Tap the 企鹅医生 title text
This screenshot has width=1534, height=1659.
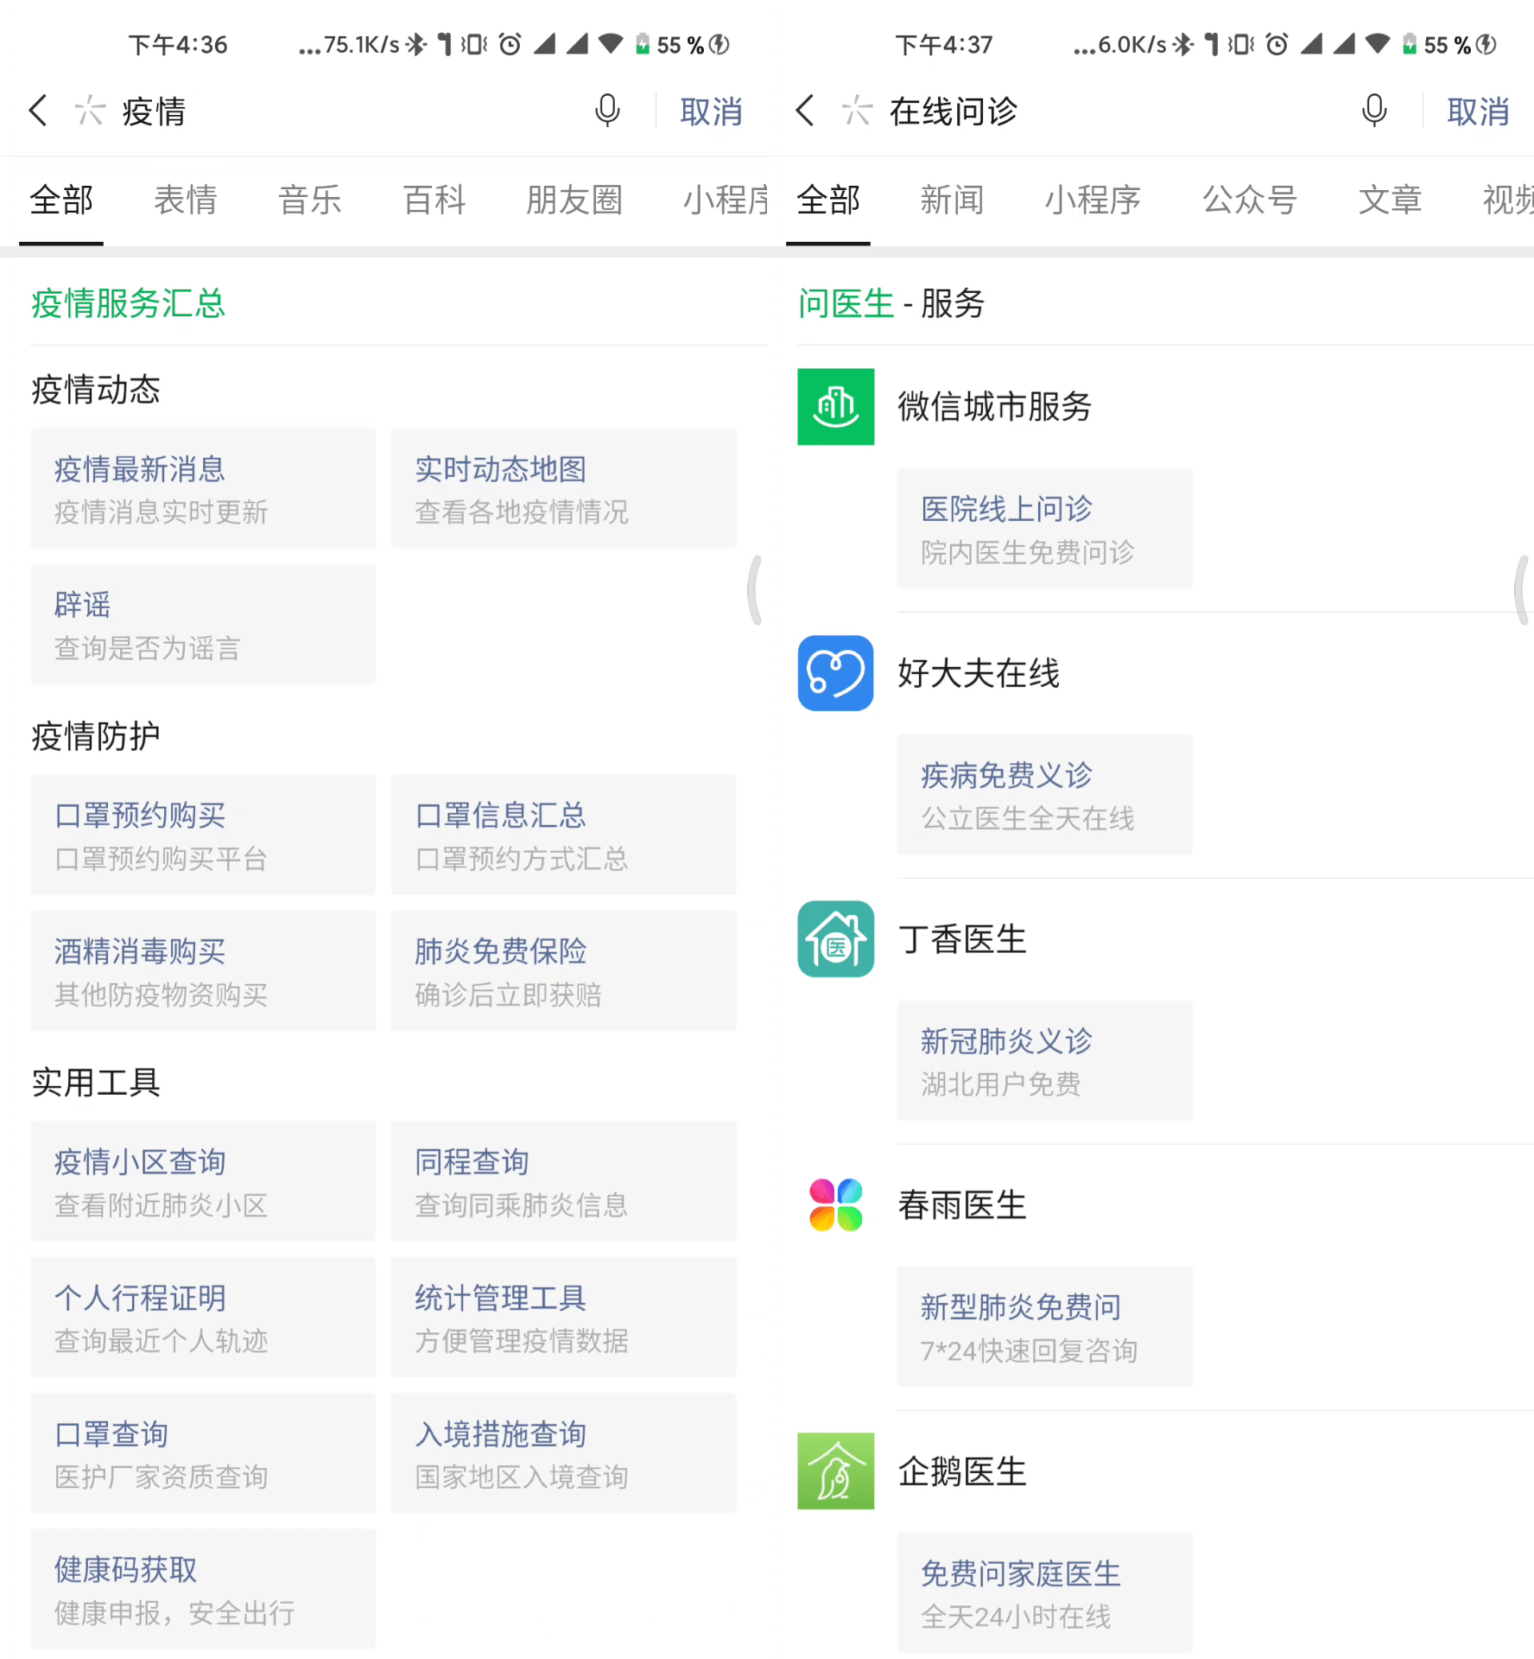click(x=962, y=1471)
